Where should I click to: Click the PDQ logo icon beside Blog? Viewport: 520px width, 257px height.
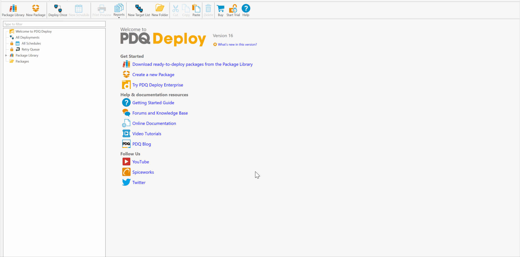pos(126,144)
